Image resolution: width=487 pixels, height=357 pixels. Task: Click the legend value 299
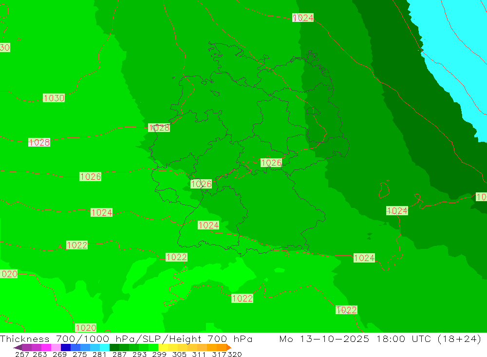159,354
